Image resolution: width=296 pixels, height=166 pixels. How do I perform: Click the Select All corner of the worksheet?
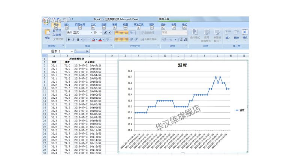[x=45, y=56]
